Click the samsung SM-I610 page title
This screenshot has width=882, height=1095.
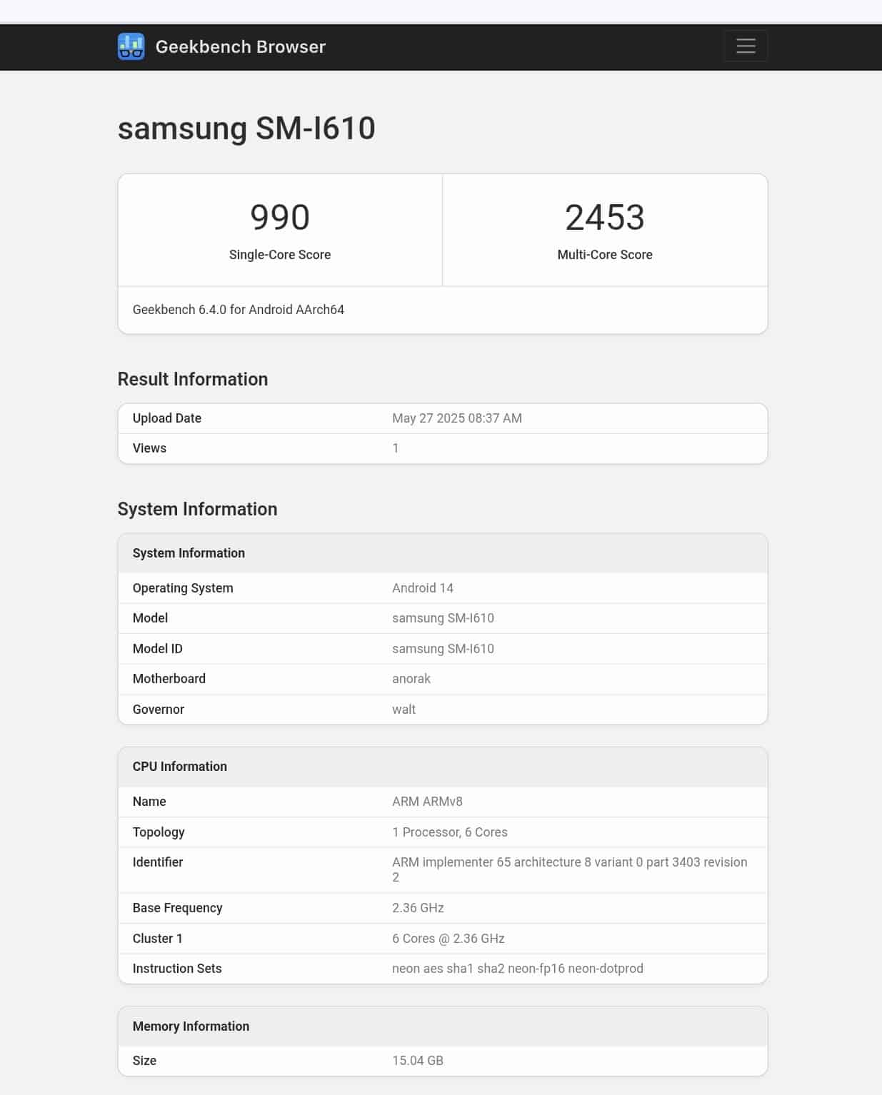click(246, 128)
